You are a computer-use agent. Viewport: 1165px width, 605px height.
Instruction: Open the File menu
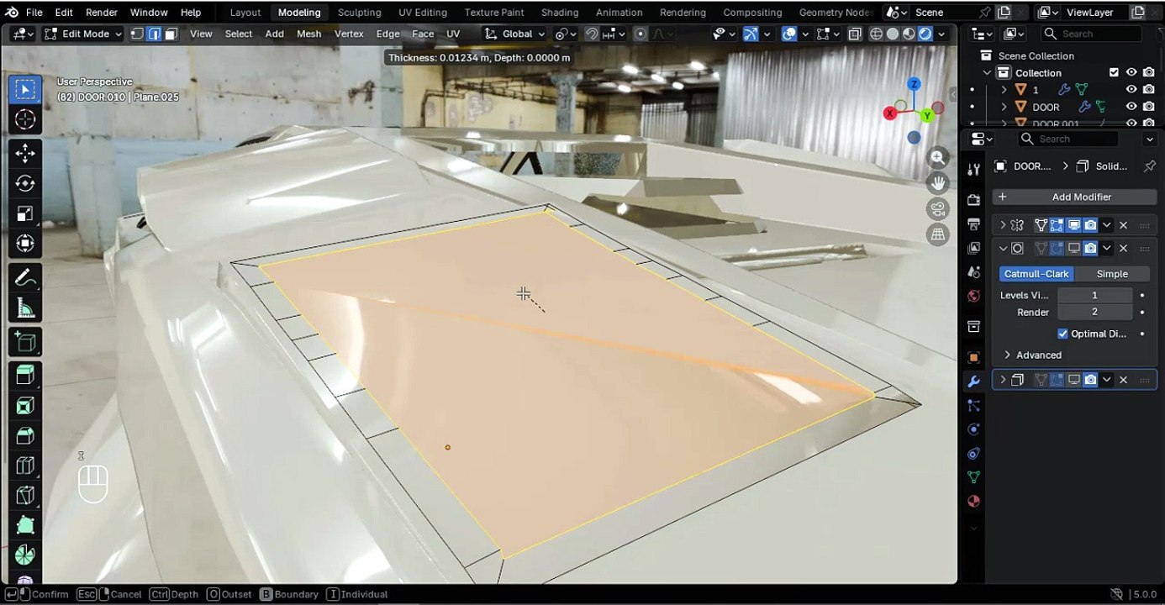tap(34, 13)
